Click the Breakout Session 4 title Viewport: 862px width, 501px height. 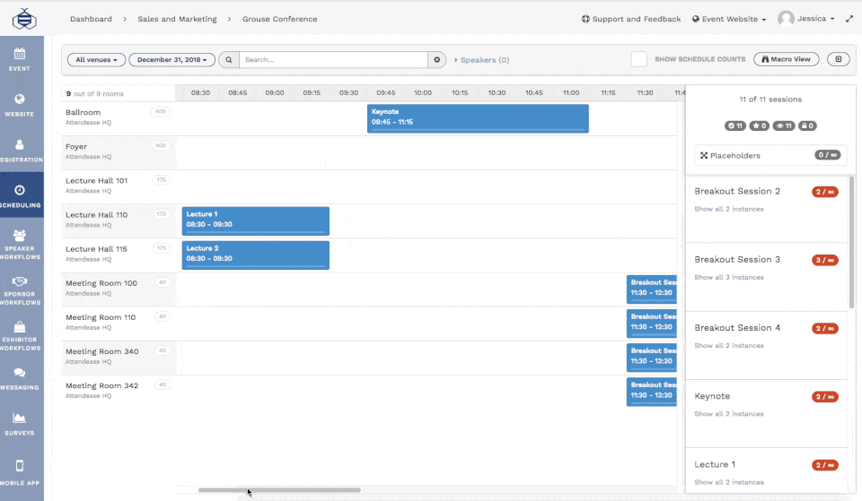737,328
